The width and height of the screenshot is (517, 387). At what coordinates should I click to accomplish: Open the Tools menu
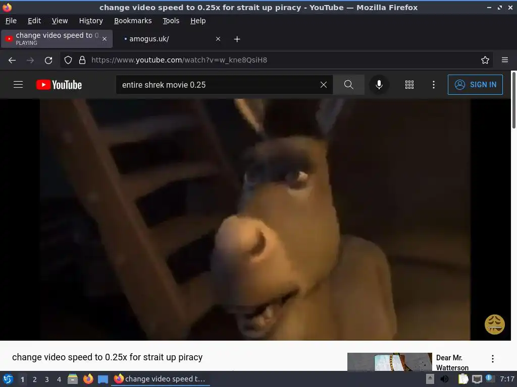click(x=171, y=21)
